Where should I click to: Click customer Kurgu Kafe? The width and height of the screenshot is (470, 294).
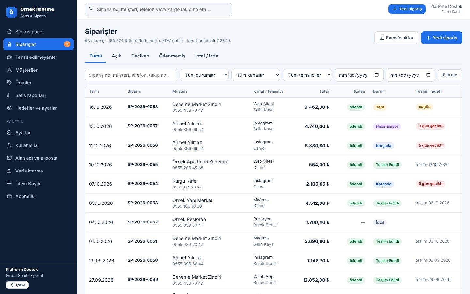pyautogui.click(x=184, y=181)
